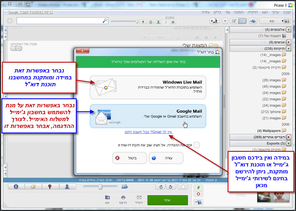Collapse the Exports section
Viewport: 296px width, 211px height.
pyautogui.click(x=288, y=143)
